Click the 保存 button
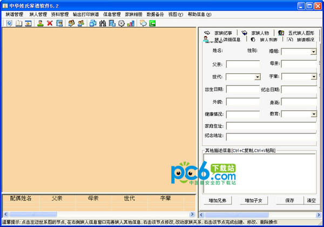 289,200
